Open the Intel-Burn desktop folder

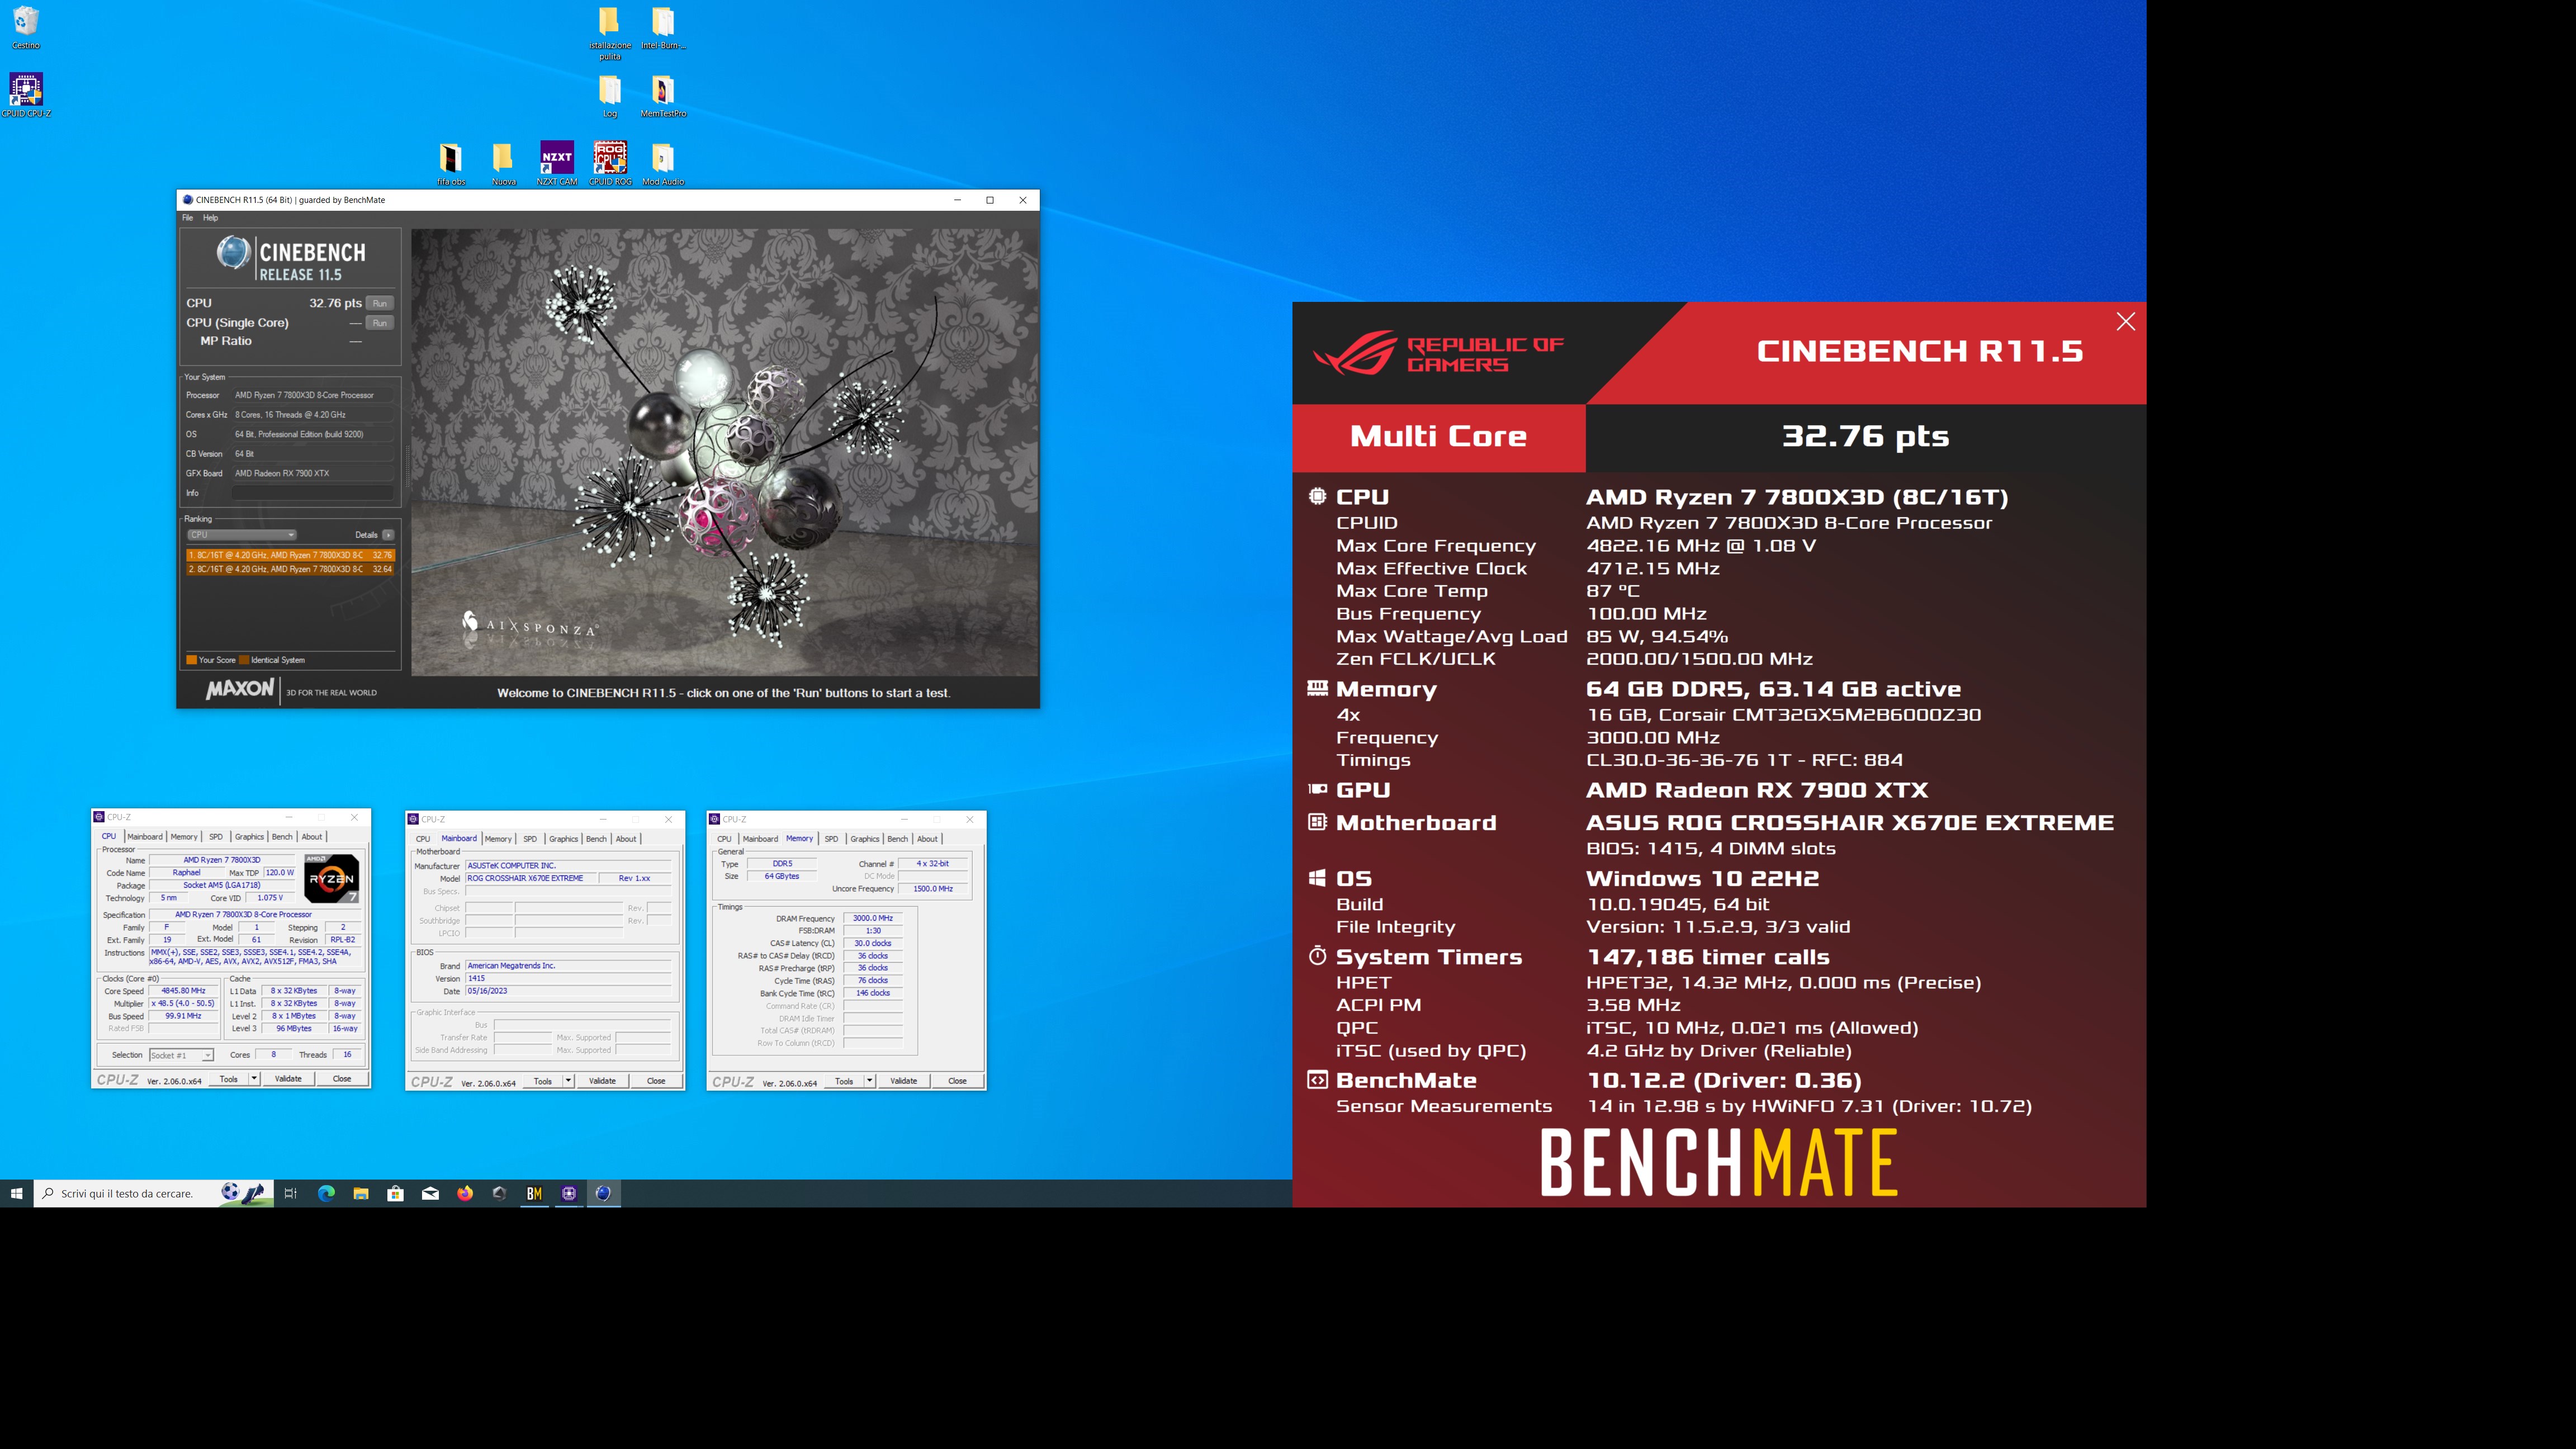663,28
